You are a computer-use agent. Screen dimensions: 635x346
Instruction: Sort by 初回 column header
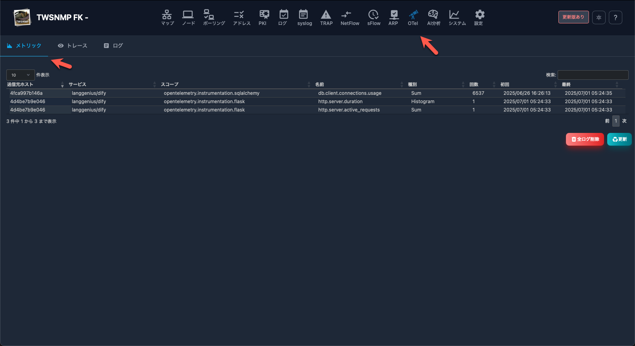click(x=529, y=85)
